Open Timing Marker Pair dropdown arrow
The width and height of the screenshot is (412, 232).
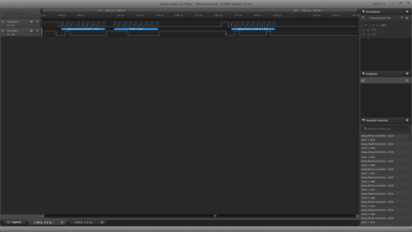coord(402,18)
